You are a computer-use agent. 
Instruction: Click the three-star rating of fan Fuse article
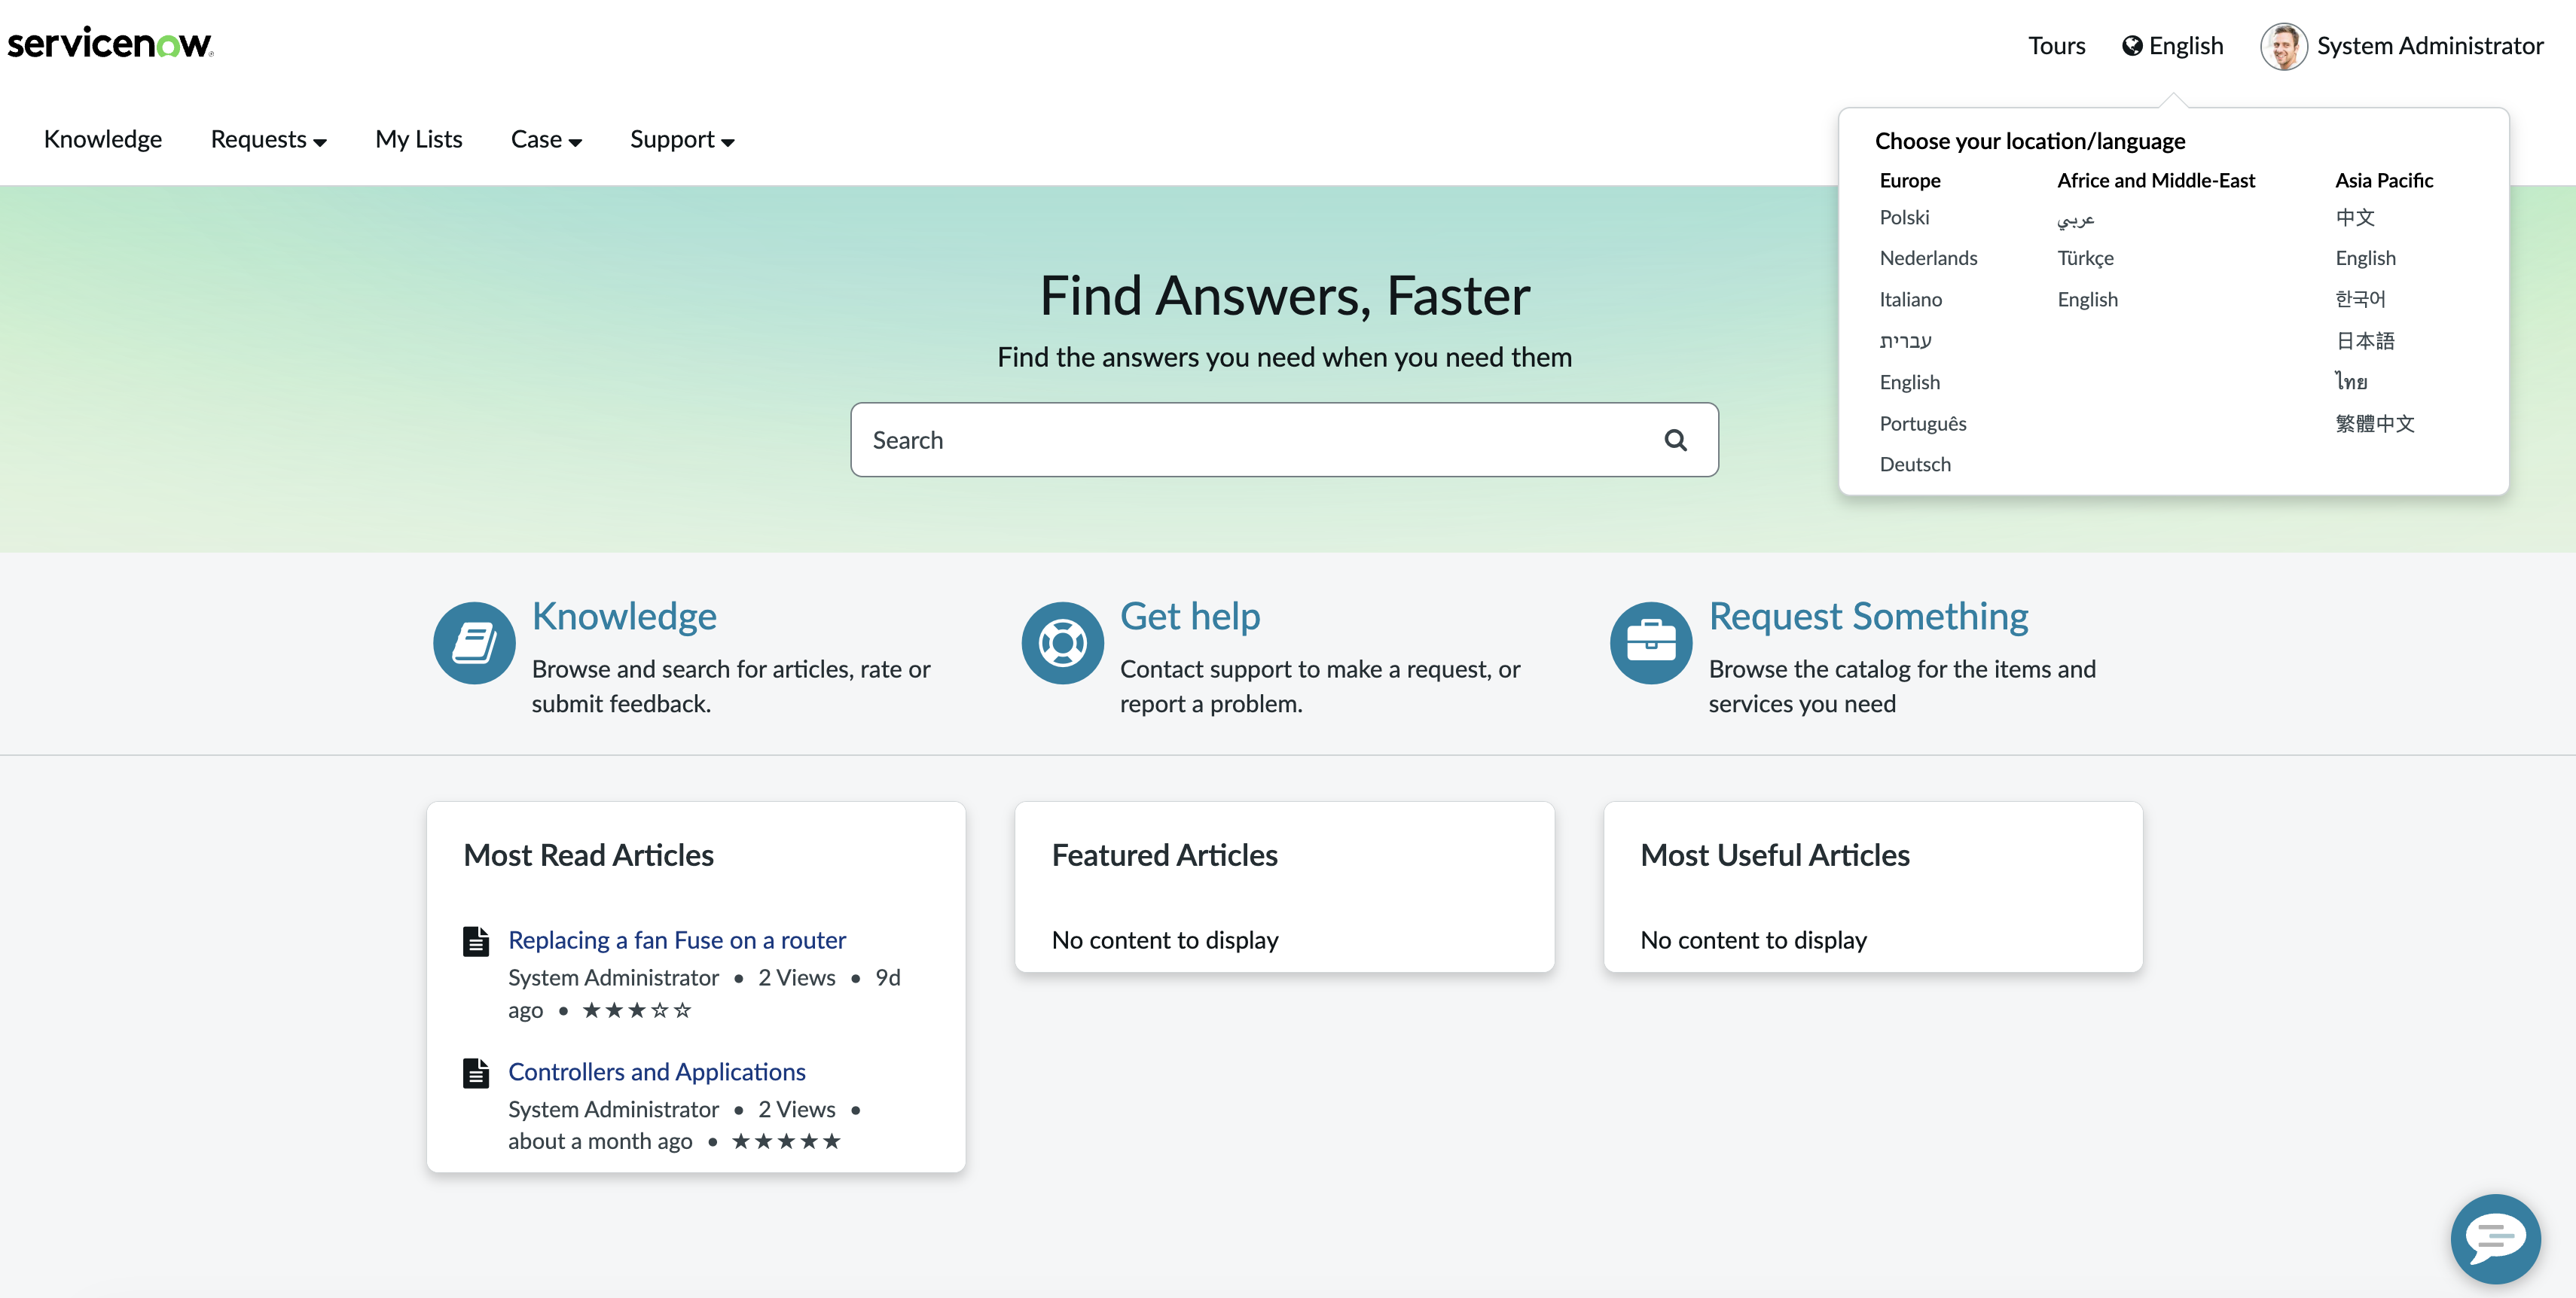[637, 1010]
